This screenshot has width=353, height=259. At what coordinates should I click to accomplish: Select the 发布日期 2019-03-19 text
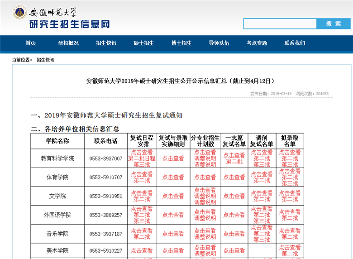[271, 93]
